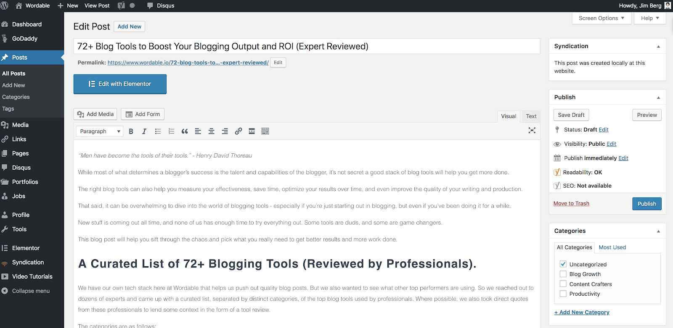Toggle the toolbar kitchen sink
Screen dimensions: 673x328
point(265,131)
